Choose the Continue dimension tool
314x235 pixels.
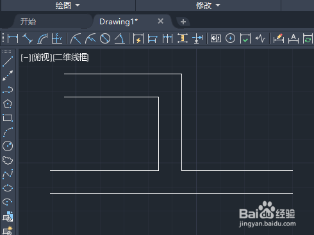167,38
